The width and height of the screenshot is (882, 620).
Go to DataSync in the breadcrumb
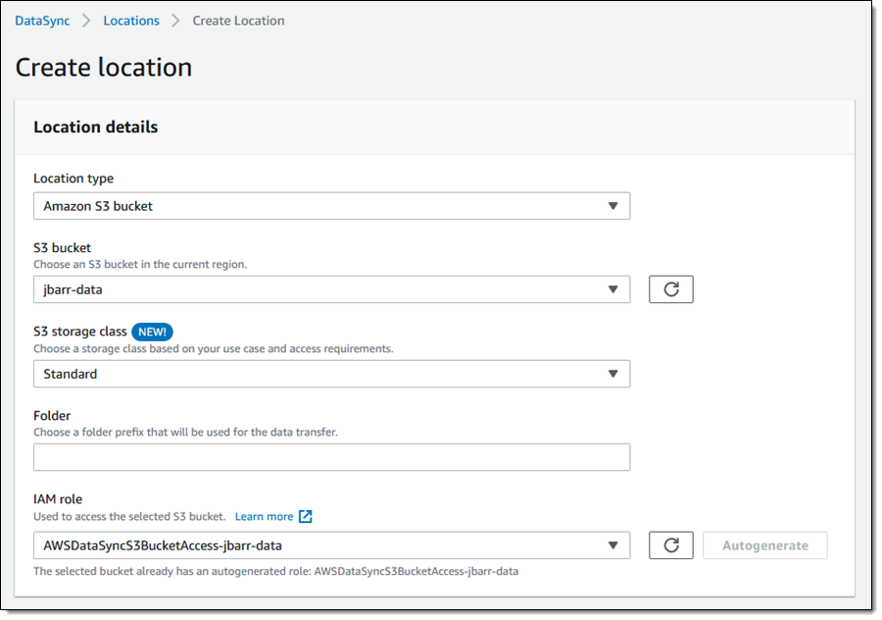42,21
